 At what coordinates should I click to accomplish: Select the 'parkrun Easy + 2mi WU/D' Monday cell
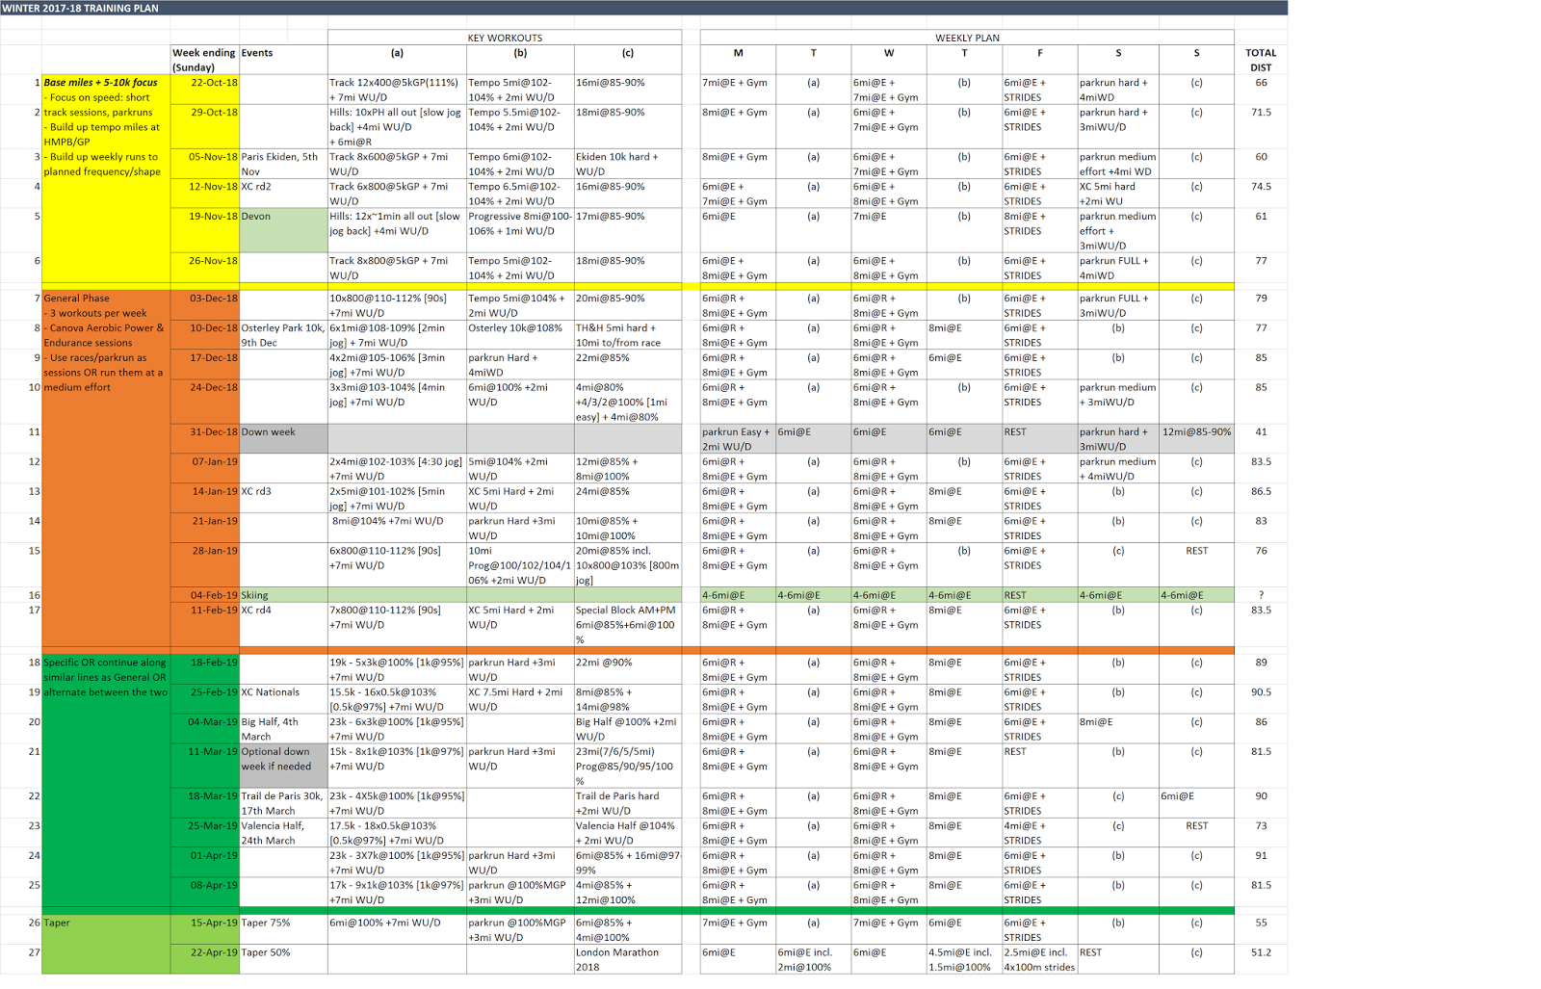click(738, 439)
